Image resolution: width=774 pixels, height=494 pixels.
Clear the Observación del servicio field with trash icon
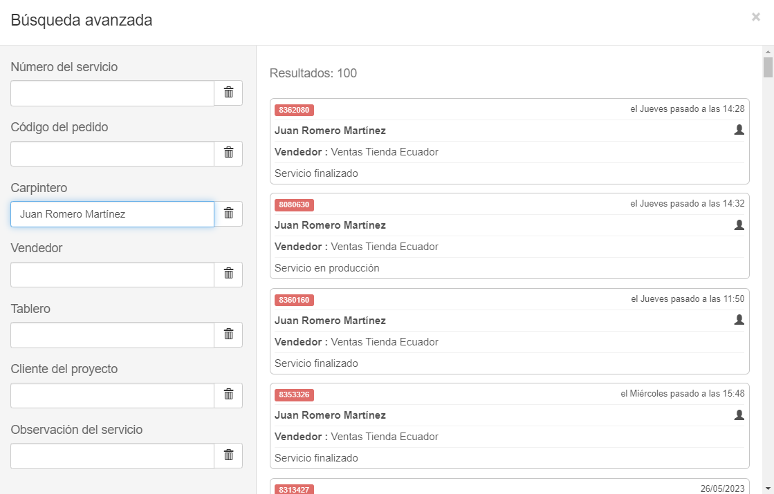[x=228, y=455]
